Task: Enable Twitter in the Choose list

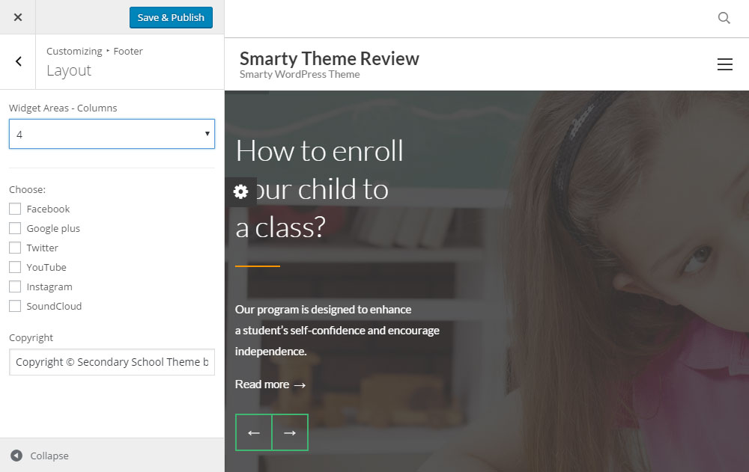Action: pyautogui.click(x=14, y=248)
